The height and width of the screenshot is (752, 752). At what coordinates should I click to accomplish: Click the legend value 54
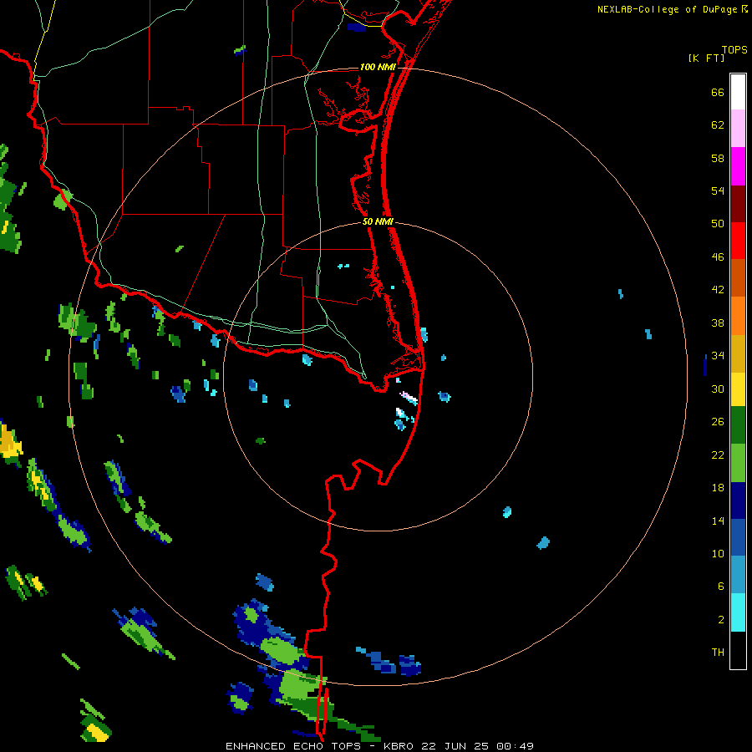[x=718, y=191]
